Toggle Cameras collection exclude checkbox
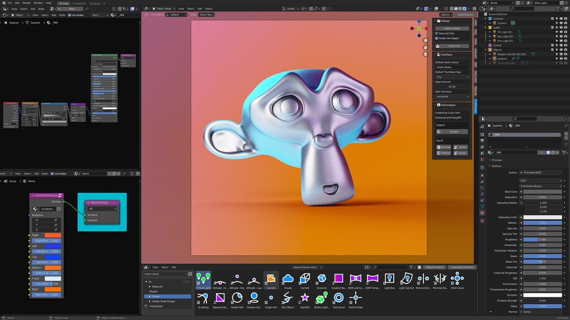The height and width of the screenshot is (320, 570). pyautogui.click(x=552, y=19)
